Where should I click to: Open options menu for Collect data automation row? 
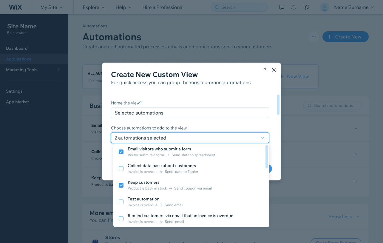click(355, 155)
